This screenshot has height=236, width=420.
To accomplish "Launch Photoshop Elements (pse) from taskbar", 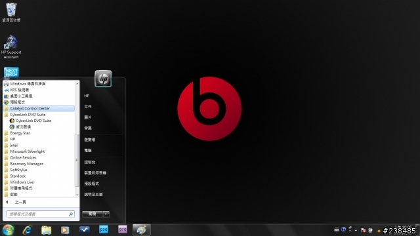I will (104, 229).
